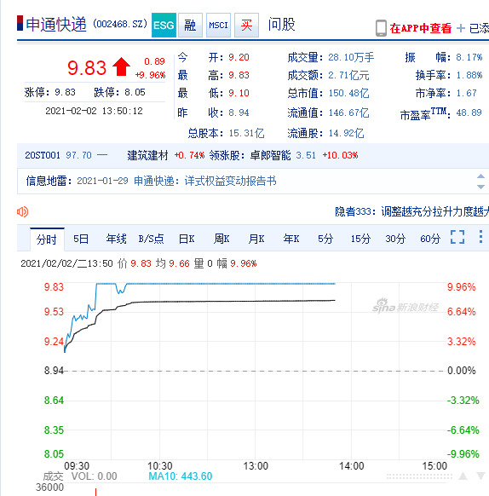489x496 pixels.
Task: Click the dotted drag handle below chart
Action: 419,476
